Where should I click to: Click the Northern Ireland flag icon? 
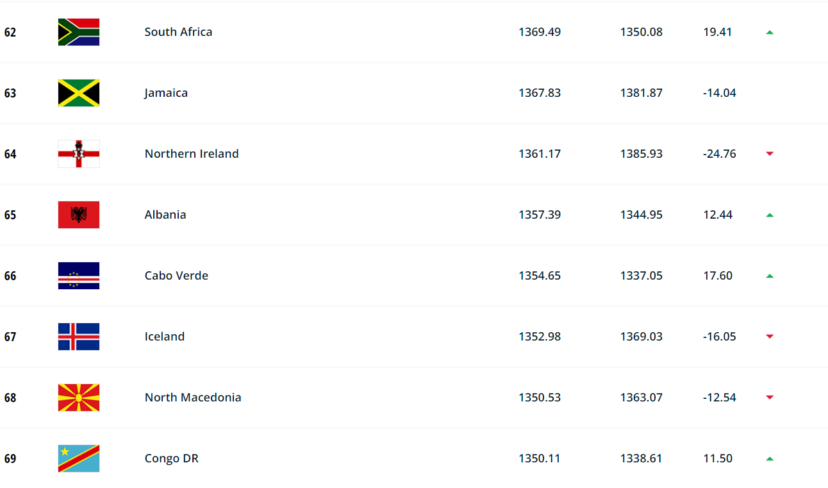click(x=79, y=154)
